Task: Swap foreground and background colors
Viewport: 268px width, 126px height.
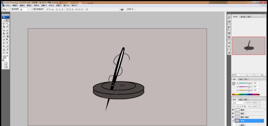Action: click(8, 56)
